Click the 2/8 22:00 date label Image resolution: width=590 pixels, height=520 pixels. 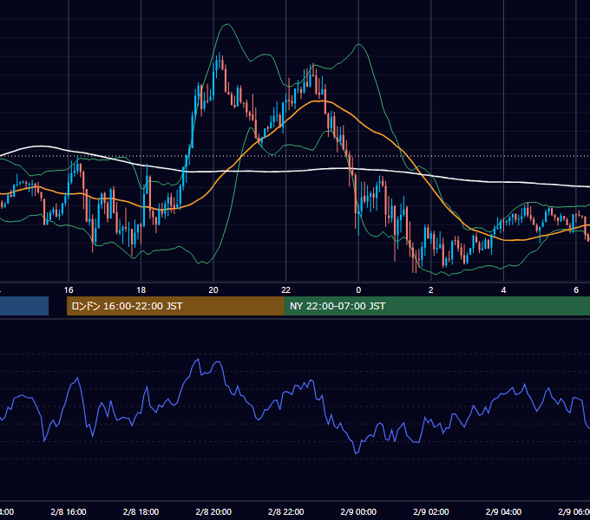(286, 512)
